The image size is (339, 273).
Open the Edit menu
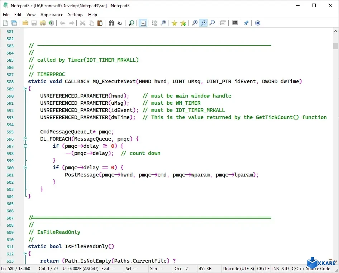[18, 15]
